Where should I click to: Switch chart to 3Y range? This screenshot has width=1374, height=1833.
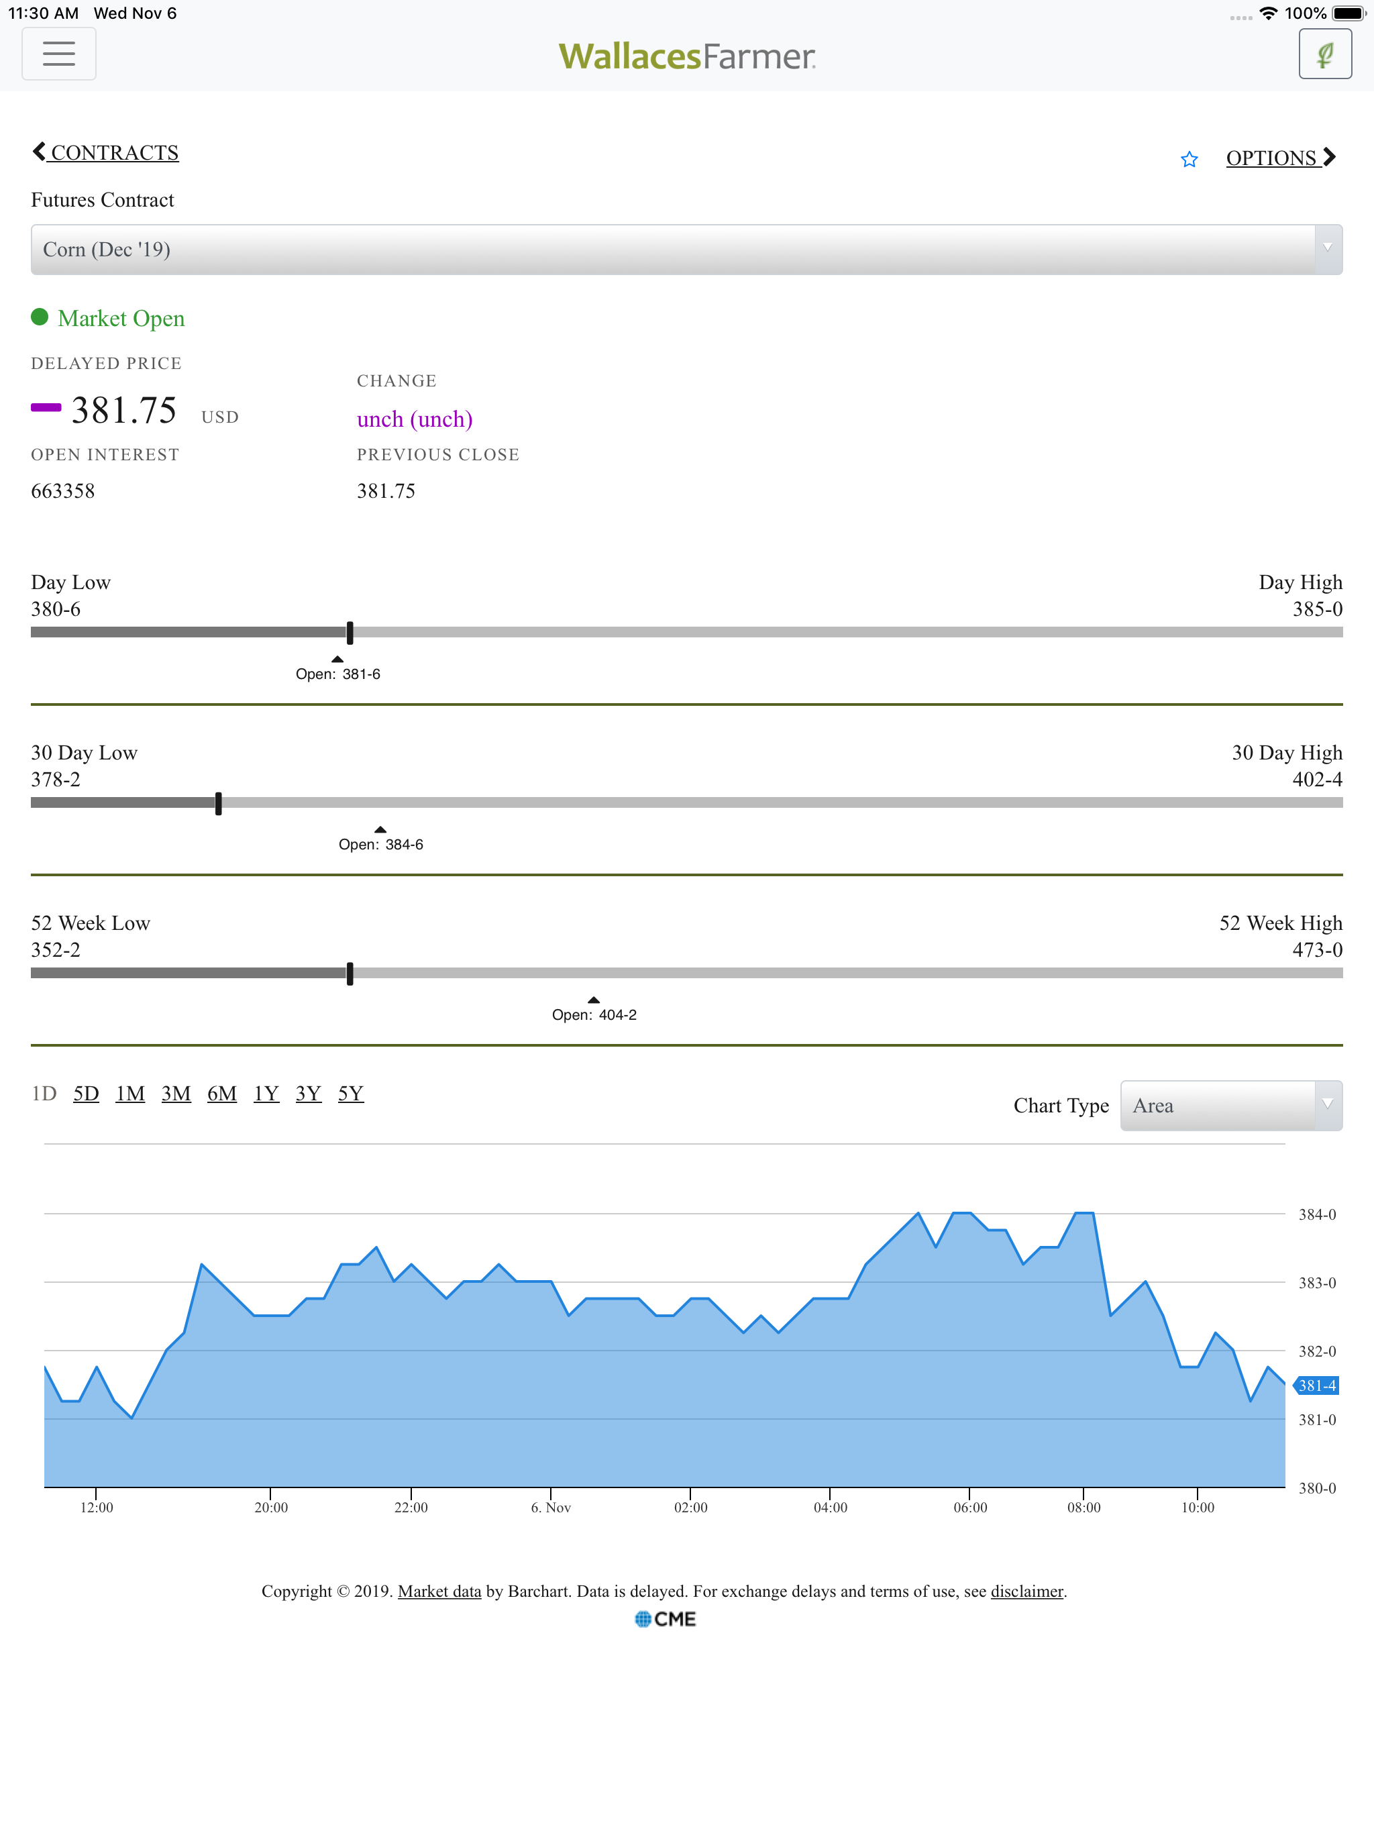point(309,1094)
